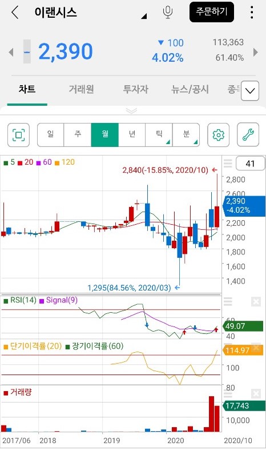Tap the high marker 2,840(-15.85%, 2020/10)
This screenshot has height=450, width=266.
pyautogui.click(x=170, y=170)
